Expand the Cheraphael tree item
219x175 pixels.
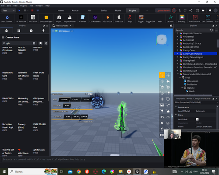click(178, 60)
